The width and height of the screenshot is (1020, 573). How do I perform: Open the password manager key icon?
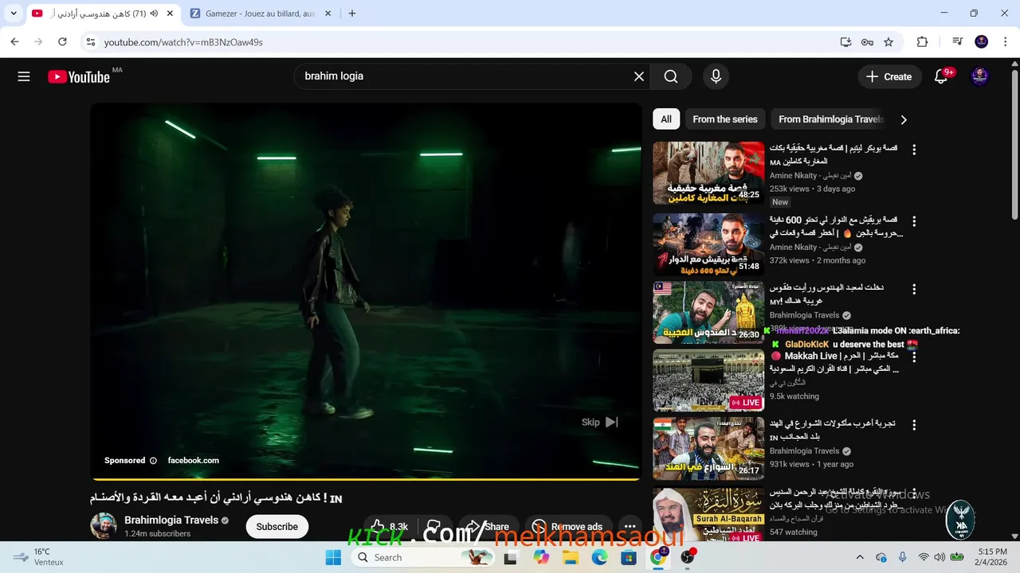(867, 41)
